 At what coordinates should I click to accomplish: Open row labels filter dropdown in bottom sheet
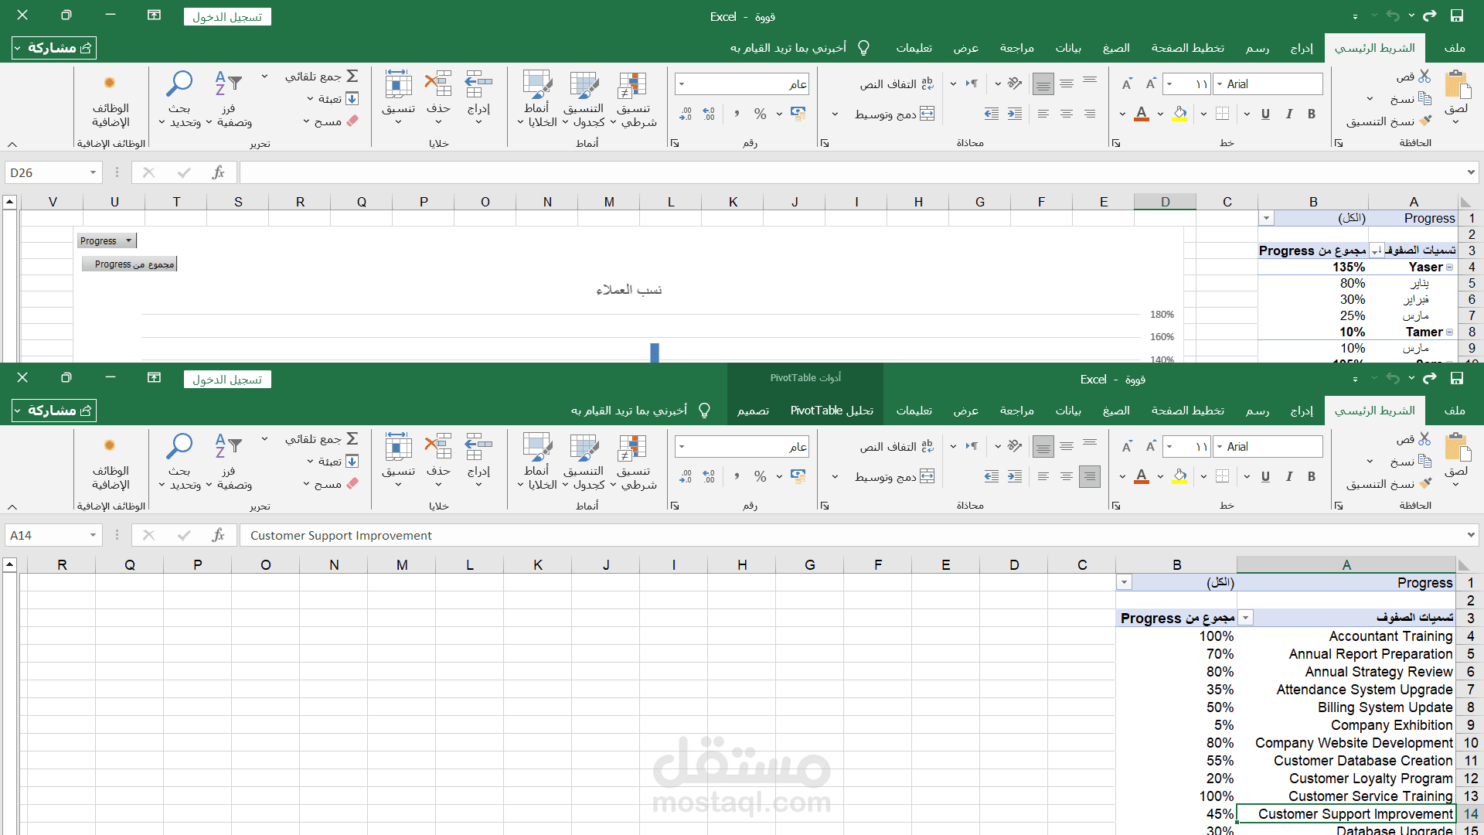[1246, 618]
